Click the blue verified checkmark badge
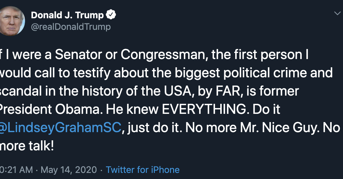Viewport: 343px width, 179px height. point(111,15)
